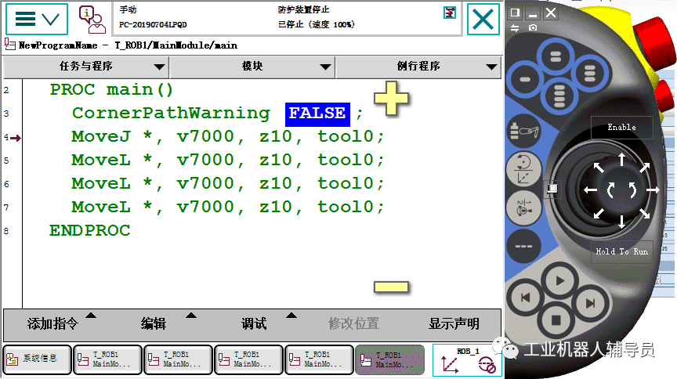
Task: Open the 编辑 menu
Action: click(x=154, y=323)
